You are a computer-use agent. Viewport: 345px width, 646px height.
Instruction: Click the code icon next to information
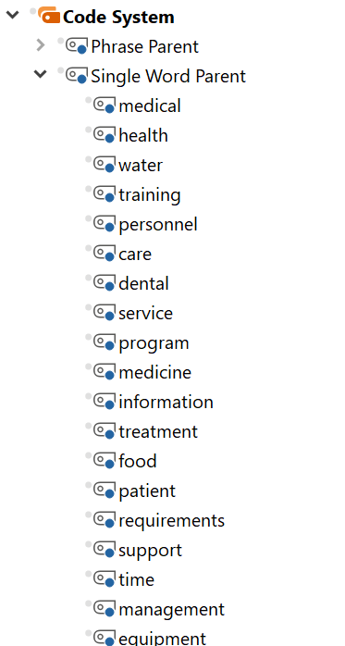click(105, 402)
